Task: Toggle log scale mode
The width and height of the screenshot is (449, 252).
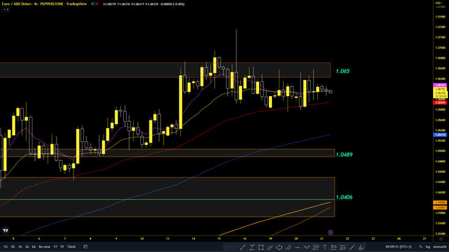Action: (x=428, y=246)
